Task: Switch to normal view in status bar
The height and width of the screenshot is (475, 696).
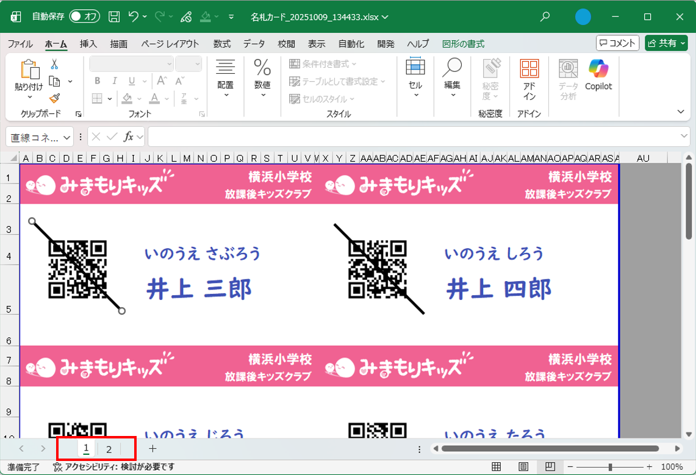Action: [497, 467]
